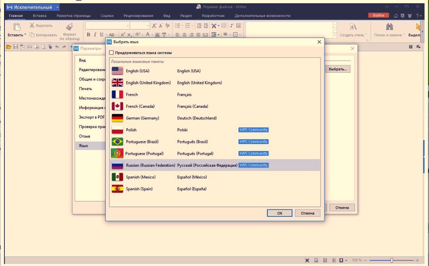Click the increase font size icon
The height and width of the screenshot is (266, 429).
point(154,25)
